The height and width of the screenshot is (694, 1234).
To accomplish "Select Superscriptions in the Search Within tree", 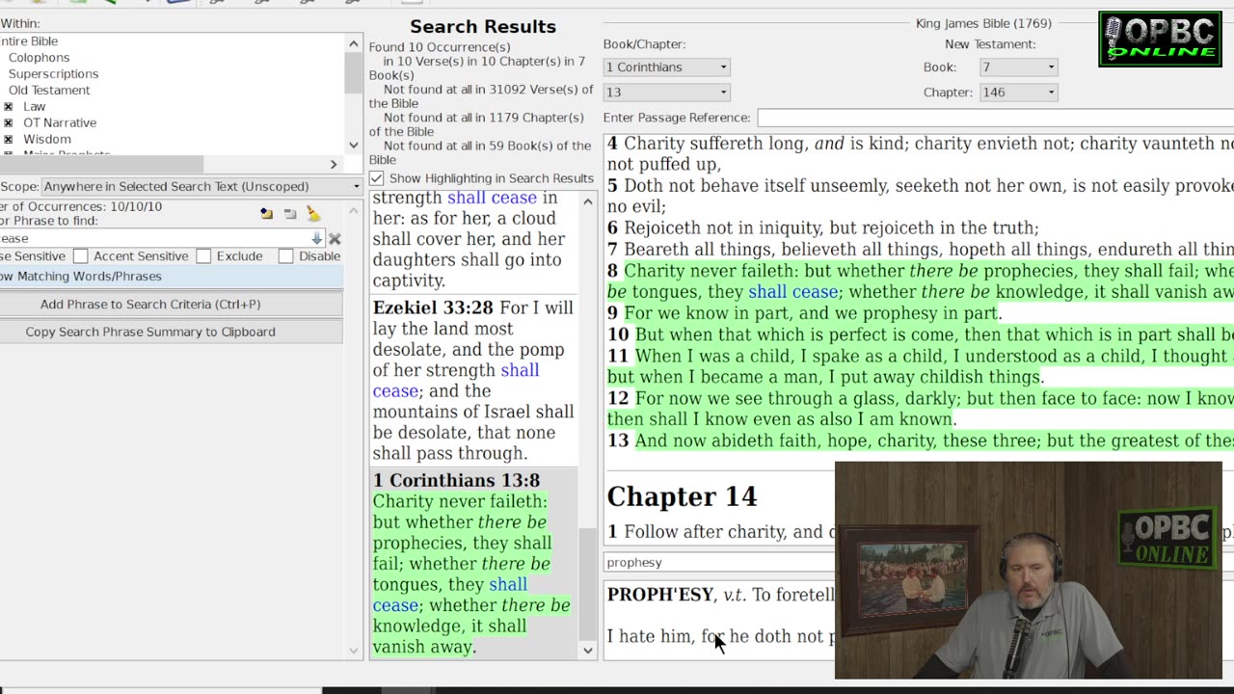I will tap(53, 74).
